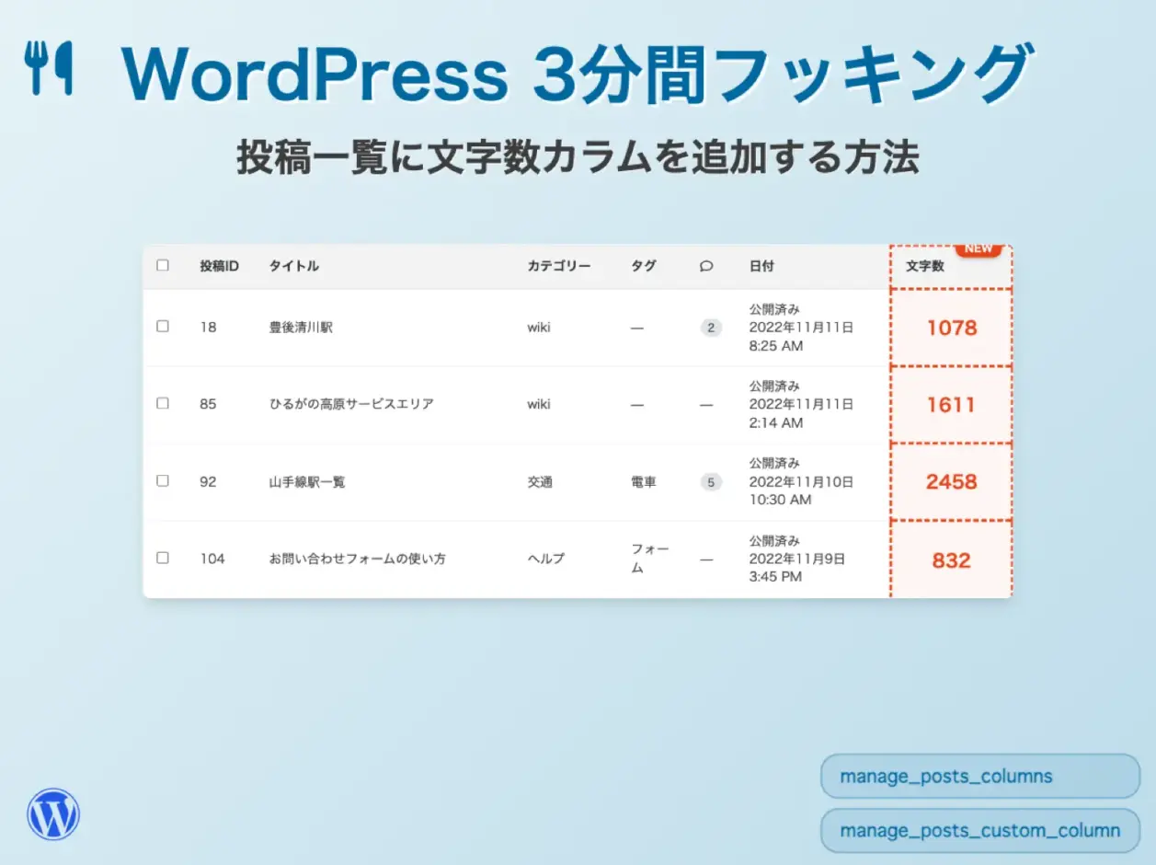Screen dimensions: 1156x865
Task: Click the カテゴリー column header
Action: tap(559, 266)
